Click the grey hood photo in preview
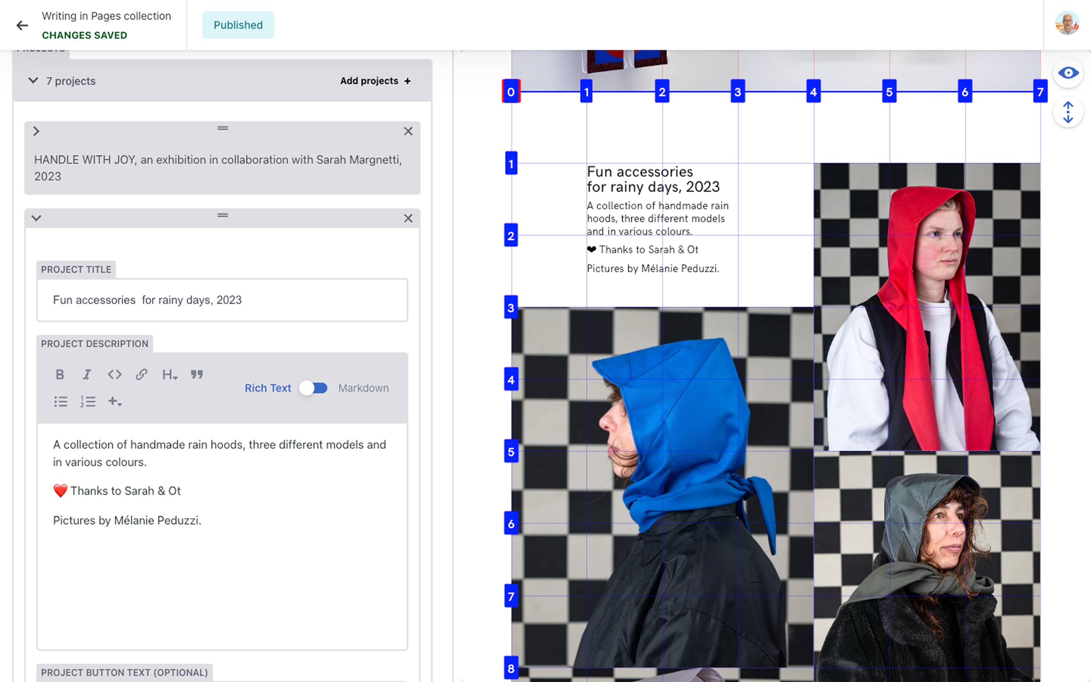The height and width of the screenshot is (682, 1091). pyautogui.click(x=927, y=566)
